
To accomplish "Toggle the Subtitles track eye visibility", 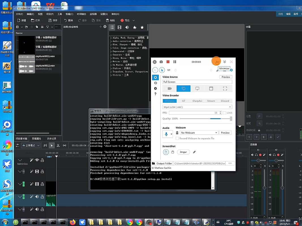I will (37, 160).
